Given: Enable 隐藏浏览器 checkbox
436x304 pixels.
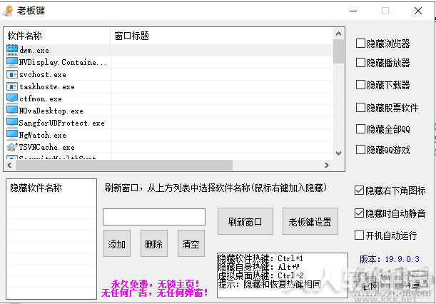Looking at the screenshot, I should (360, 44).
